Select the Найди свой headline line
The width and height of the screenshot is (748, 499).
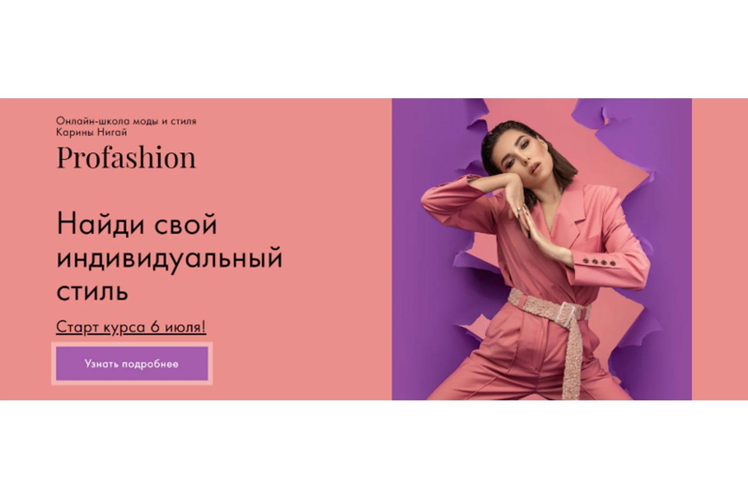click(137, 224)
